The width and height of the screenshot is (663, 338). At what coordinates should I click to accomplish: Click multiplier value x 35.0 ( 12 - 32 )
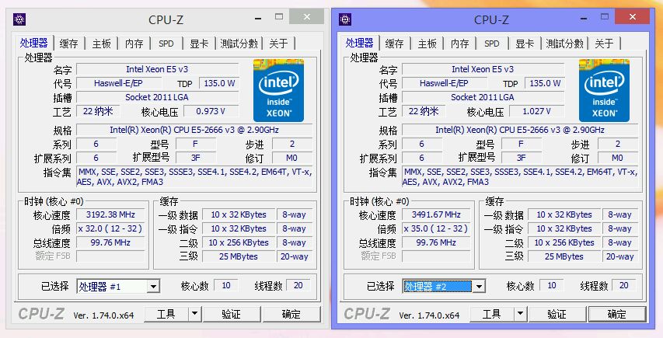coord(436,228)
